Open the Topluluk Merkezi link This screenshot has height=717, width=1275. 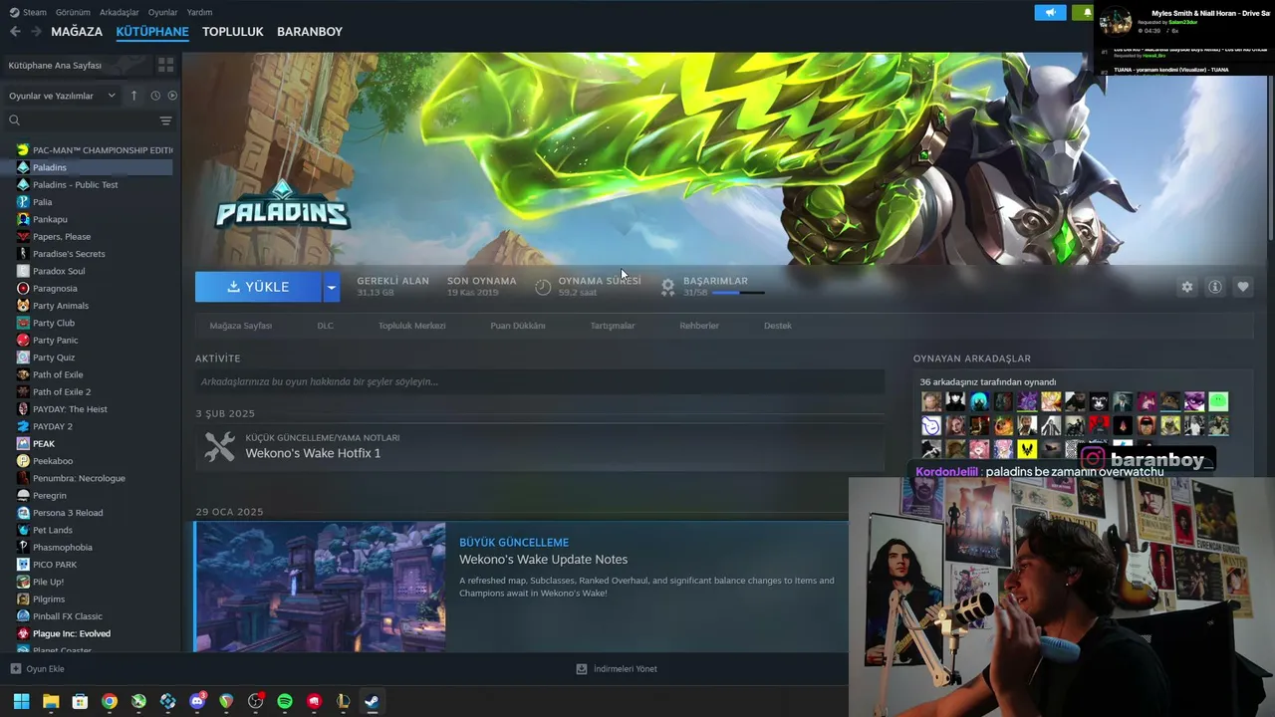coord(411,326)
